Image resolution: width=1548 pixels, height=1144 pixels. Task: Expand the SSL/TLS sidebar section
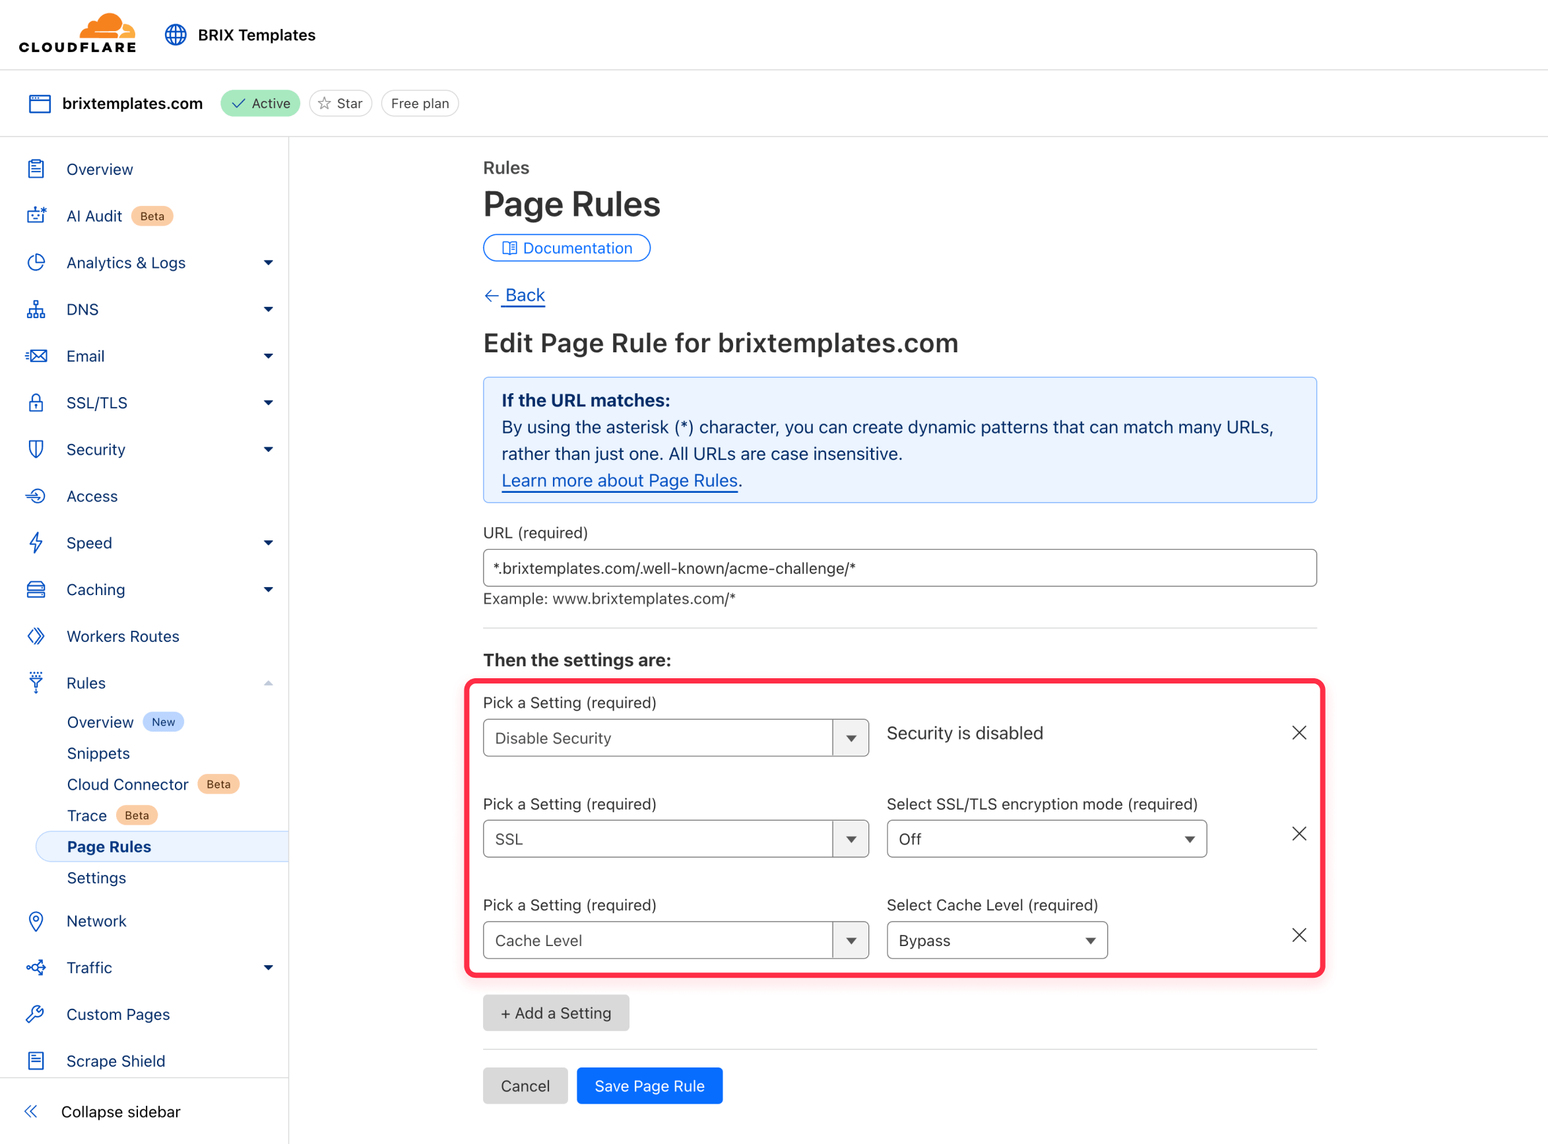(x=268, y=402)
